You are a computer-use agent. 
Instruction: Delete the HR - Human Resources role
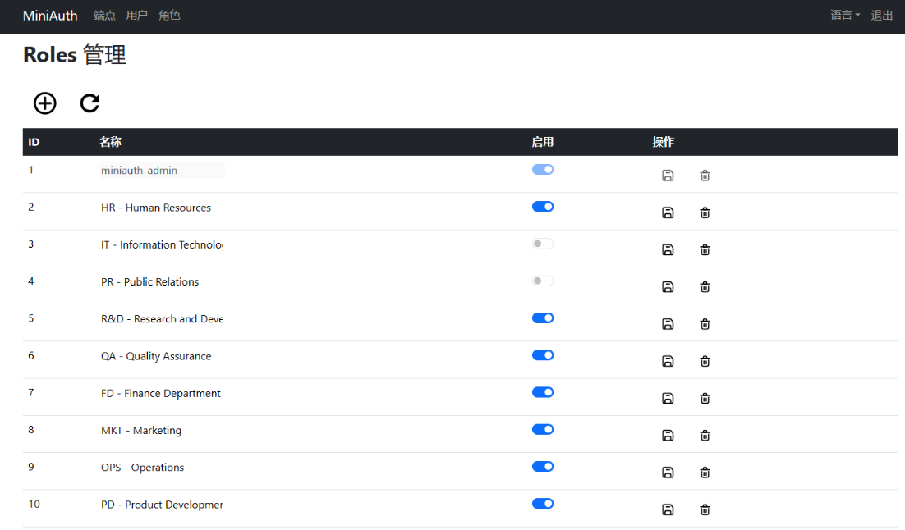705,212
